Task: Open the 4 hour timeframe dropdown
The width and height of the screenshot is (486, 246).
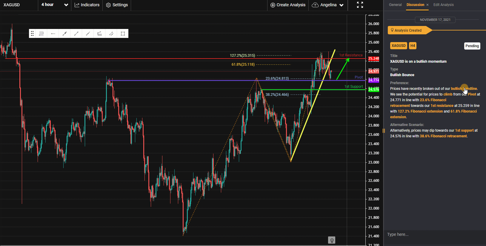Action: point(55,5)
